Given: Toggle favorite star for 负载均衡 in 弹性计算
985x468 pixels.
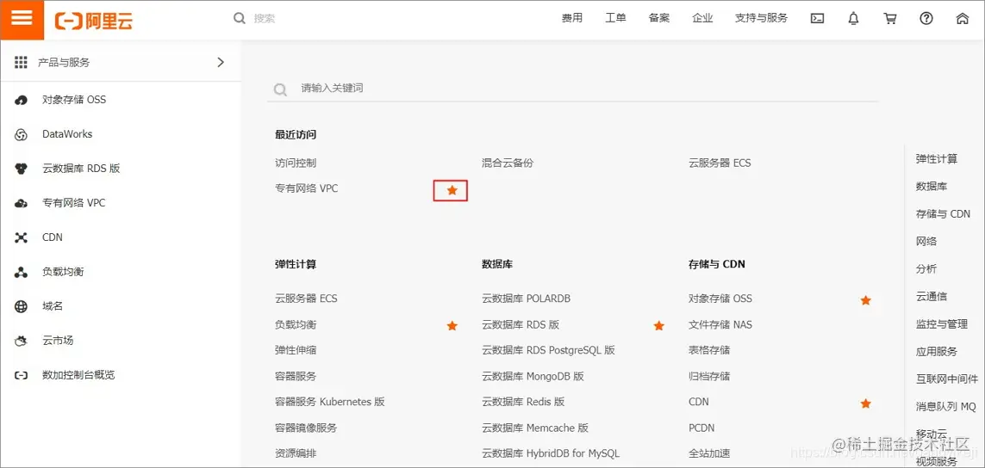Looking at the screenshot, I should 452,325.
